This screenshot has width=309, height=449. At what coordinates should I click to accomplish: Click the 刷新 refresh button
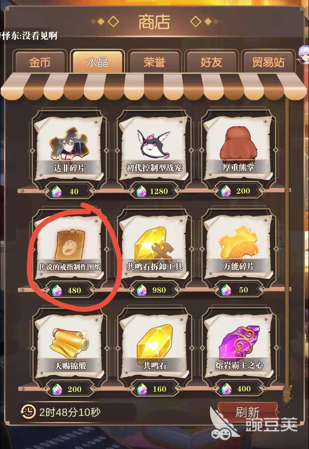247,413
